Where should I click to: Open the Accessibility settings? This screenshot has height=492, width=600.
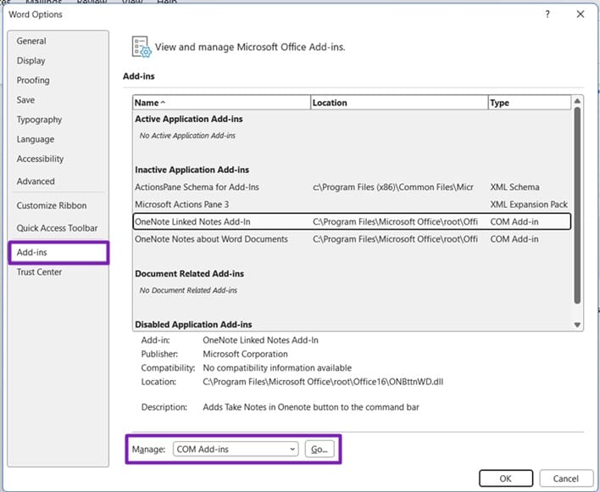point(40,159)
